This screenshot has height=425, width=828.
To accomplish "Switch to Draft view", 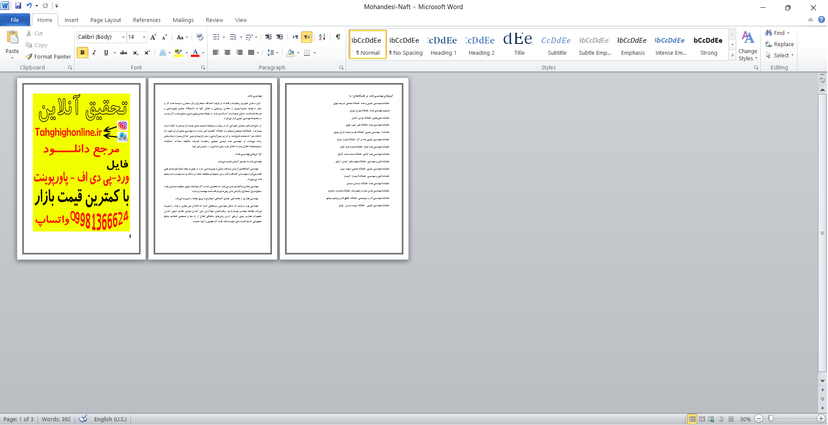I will coord(731,419).
